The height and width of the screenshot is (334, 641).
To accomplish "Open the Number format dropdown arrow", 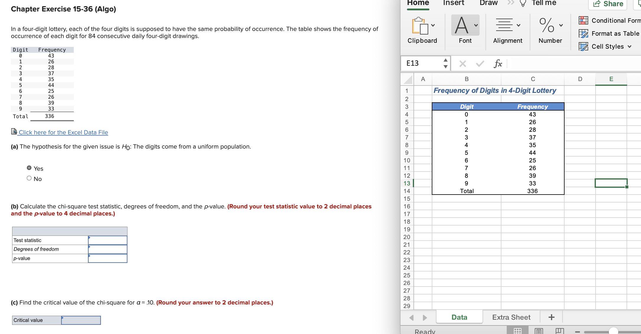I will point(561,25).
